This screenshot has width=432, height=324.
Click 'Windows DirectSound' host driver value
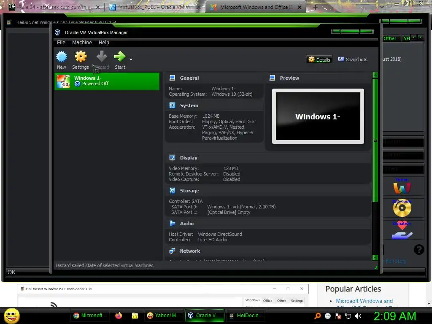pyautogui.click(x=220, y=234)
